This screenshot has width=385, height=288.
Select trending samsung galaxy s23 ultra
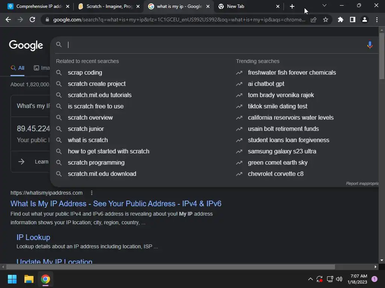tap(282, 151)
